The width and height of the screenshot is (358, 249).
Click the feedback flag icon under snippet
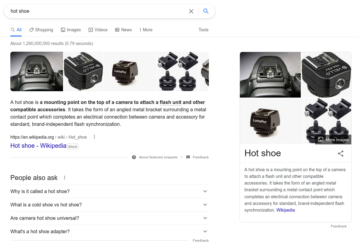pos(188,157)
